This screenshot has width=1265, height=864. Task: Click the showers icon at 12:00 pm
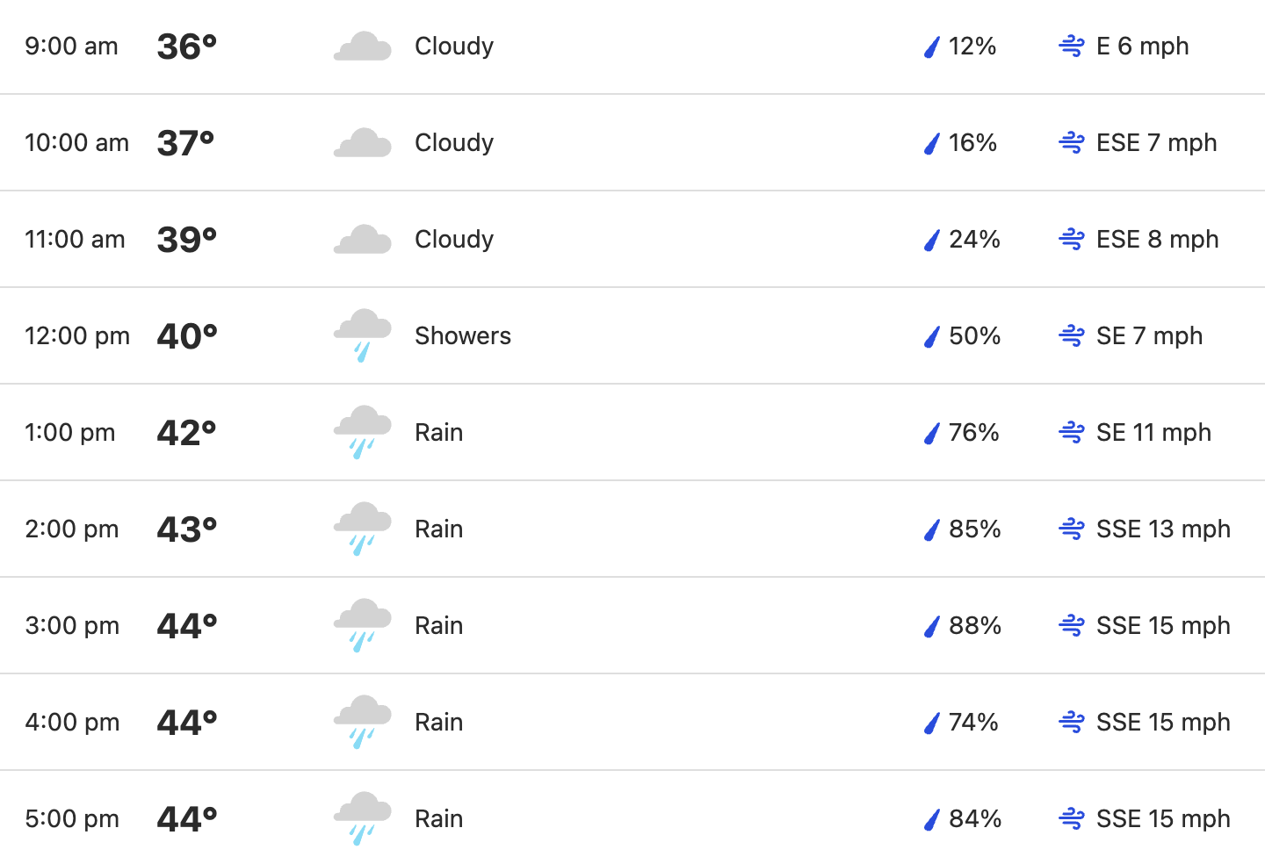pyautogui.click(x=362, y=336)
